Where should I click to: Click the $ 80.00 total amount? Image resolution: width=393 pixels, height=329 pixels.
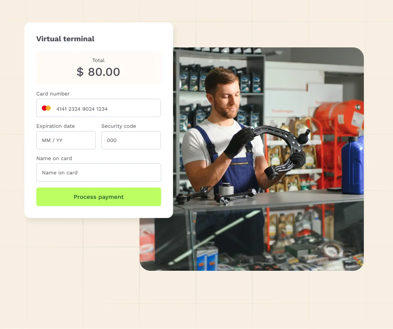click(98, 72)
